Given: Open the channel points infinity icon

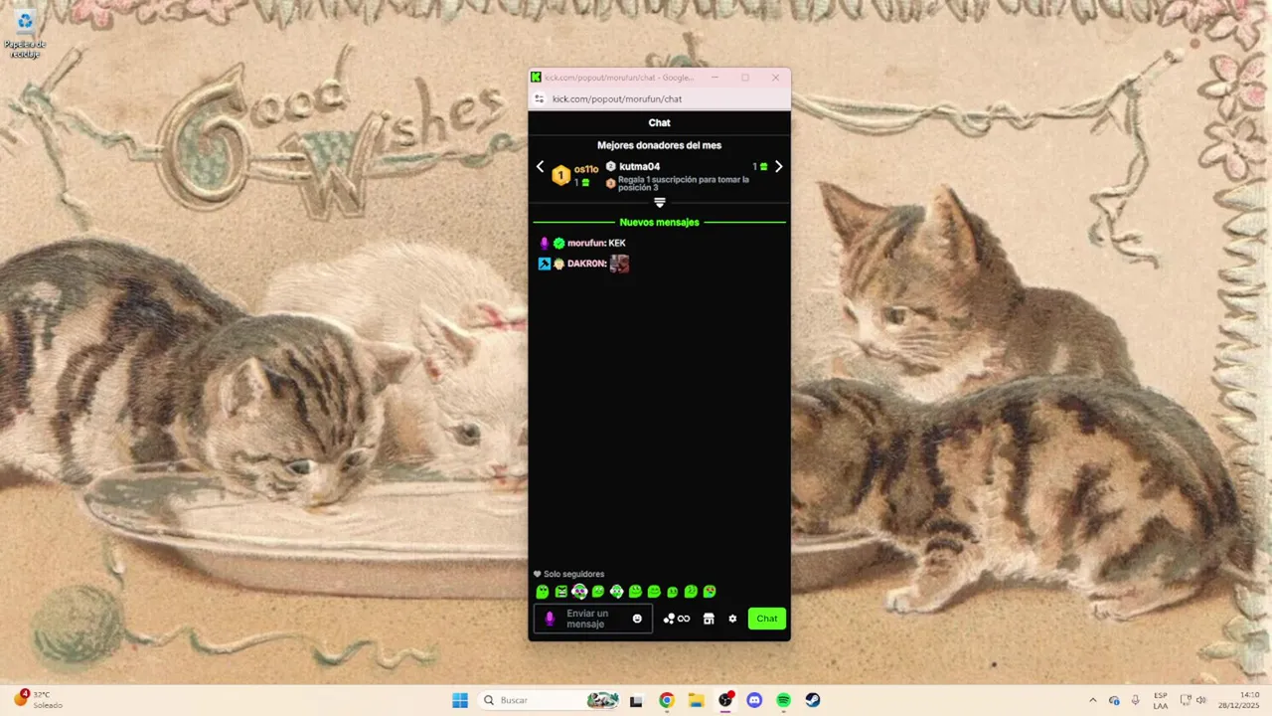Looking at the screenshot, I should [x=677, y=619].
